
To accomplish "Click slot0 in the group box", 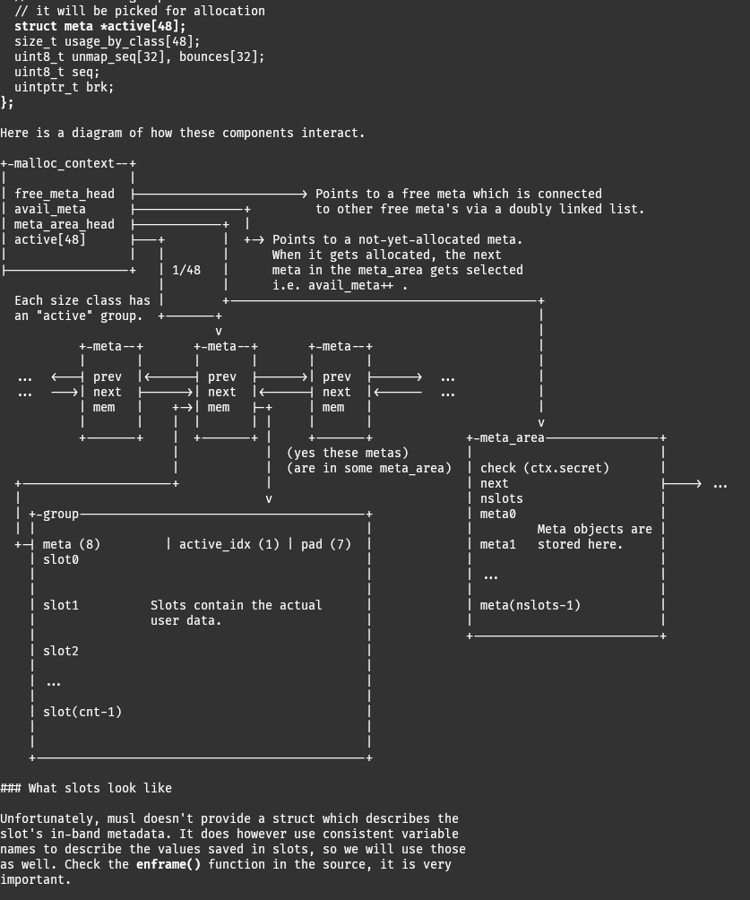I will [x=61, y=559].
